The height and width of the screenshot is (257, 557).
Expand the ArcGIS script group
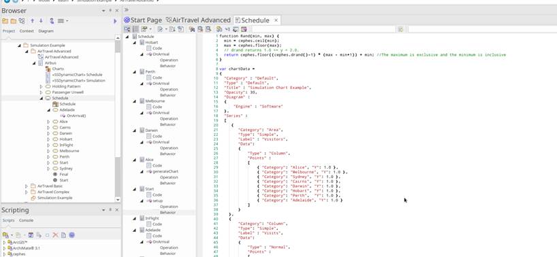pyautogui.click(x=4, y=243)
